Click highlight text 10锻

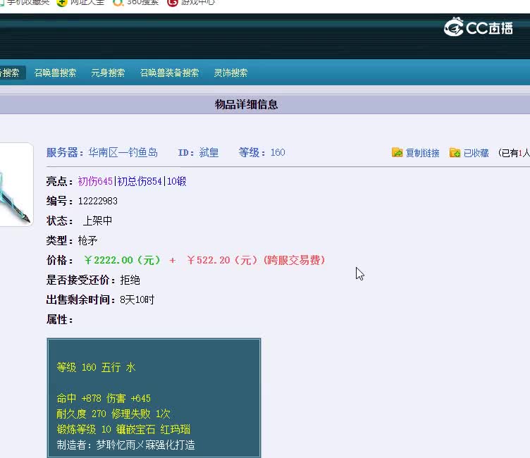[176, 182]
